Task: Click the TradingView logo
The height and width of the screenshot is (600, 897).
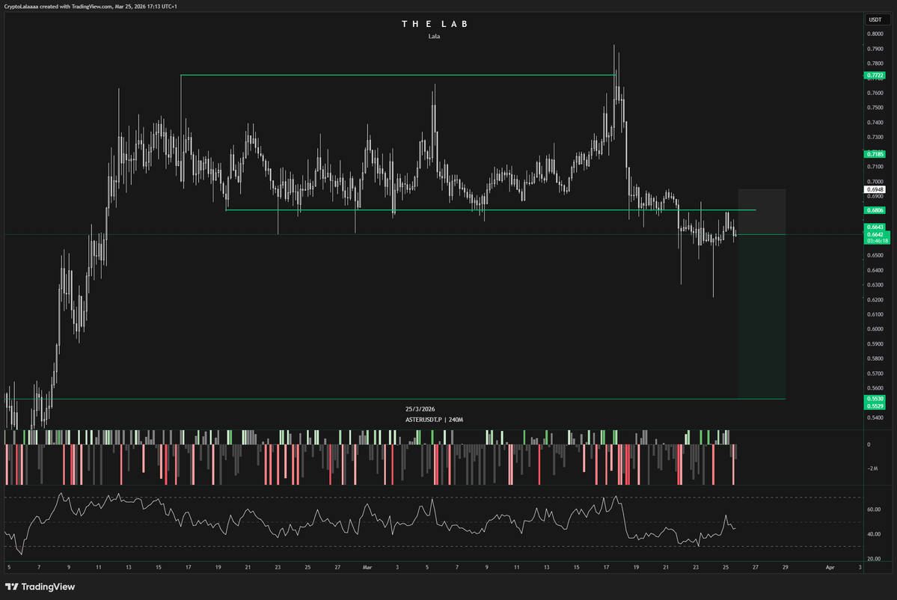Action: (40, 587)
